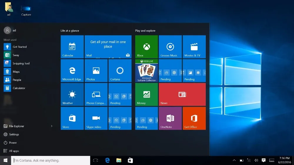The width and height of the screenshot is (294, 165).
Task: Click the Pending tile beside Solitaire Collection
Action: tap(170, 71)
